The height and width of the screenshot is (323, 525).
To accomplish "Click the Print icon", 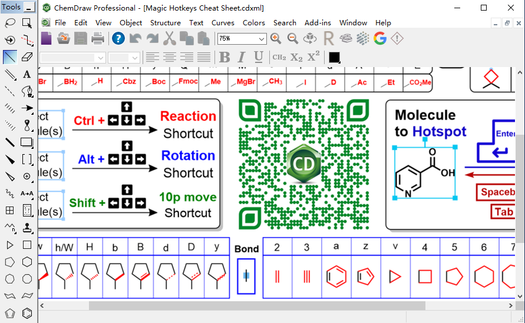I will pos(98,38).
